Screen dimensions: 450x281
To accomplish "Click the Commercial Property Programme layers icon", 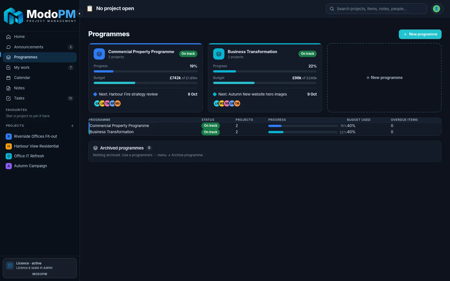I will [x=99, y=54].
